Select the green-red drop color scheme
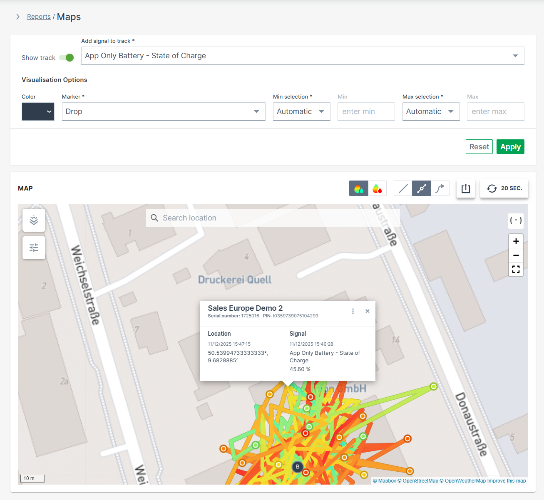Image resolution: width=544 pixels, height=500 pixels. coord(377,188)
